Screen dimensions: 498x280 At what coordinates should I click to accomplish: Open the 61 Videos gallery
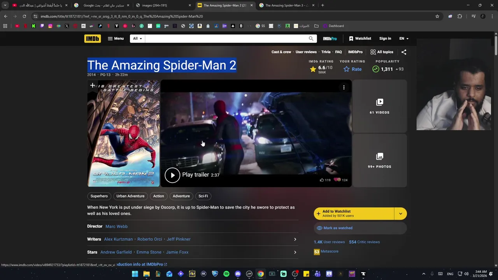[379, 106]
